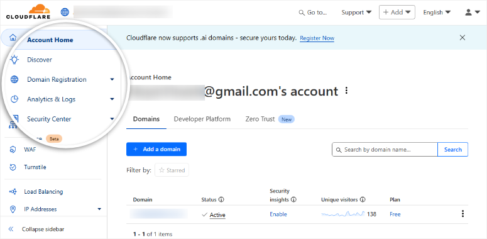Open the English language dropdown
Image resolution: width=487 pixels, height=239 pixels.
[x=437, y=13]
